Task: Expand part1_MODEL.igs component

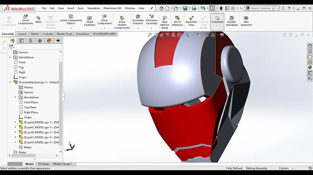Action: coord(15,137)
